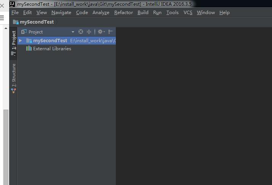The width and height of the screenshot is (272, 185).
Task: Click the hamburger menu in left window
Action: [2, 18]
